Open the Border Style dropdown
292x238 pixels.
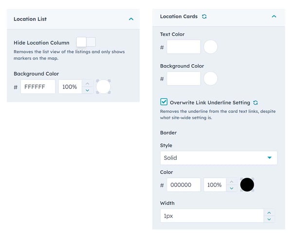(x=219, y=158)
